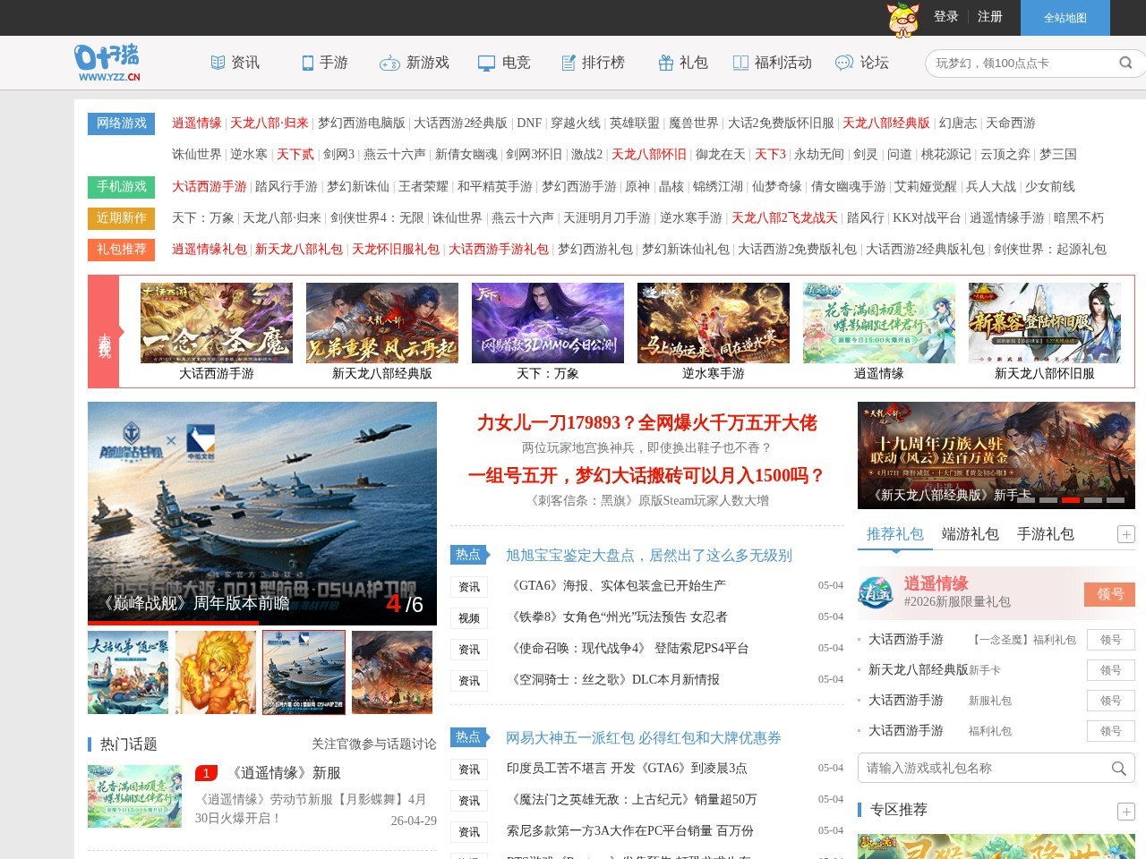Select the 手机游戏 category label
Viewport: 1146px width, 859px height.
click(122, 186)
